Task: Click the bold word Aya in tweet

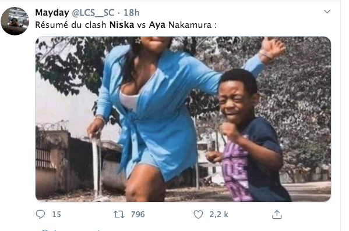Action: (157, 25)
